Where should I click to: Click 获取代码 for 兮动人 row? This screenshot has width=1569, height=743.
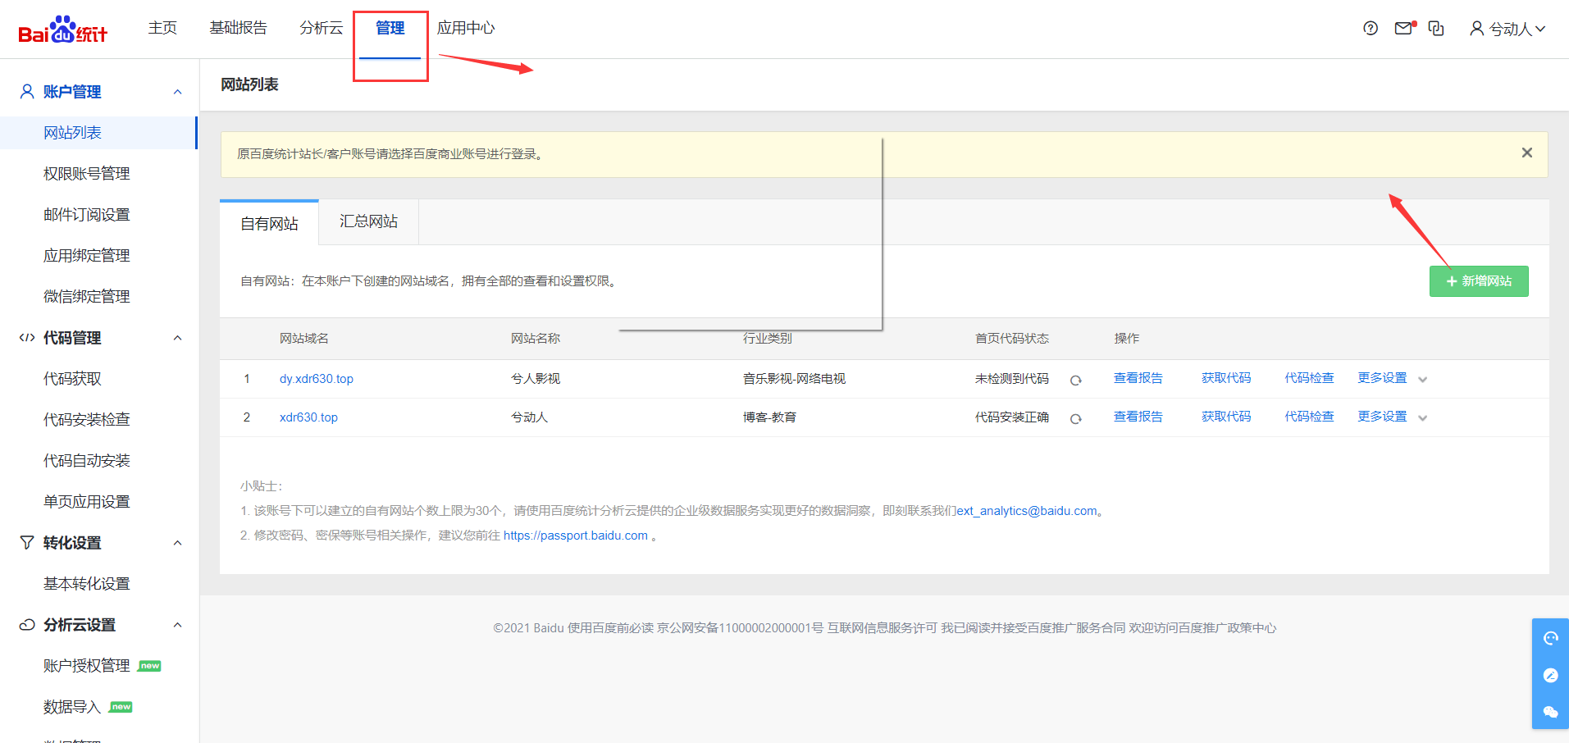(x=1226, y=417)
